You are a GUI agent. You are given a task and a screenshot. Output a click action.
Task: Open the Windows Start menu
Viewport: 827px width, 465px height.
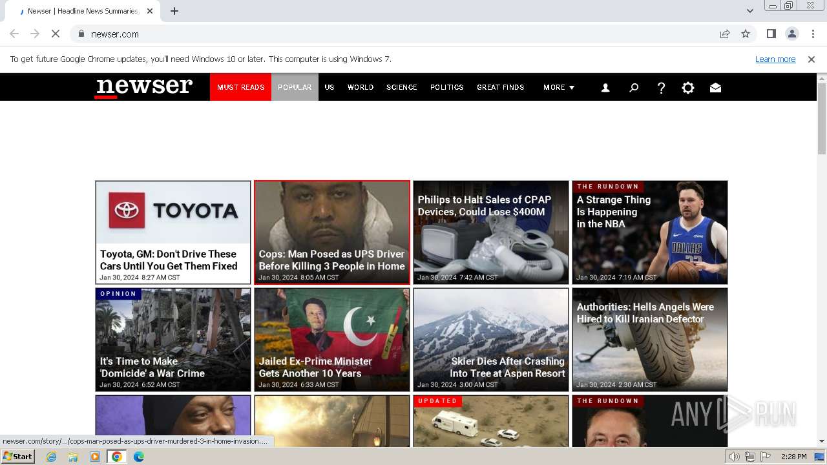[x=18, y=457]
